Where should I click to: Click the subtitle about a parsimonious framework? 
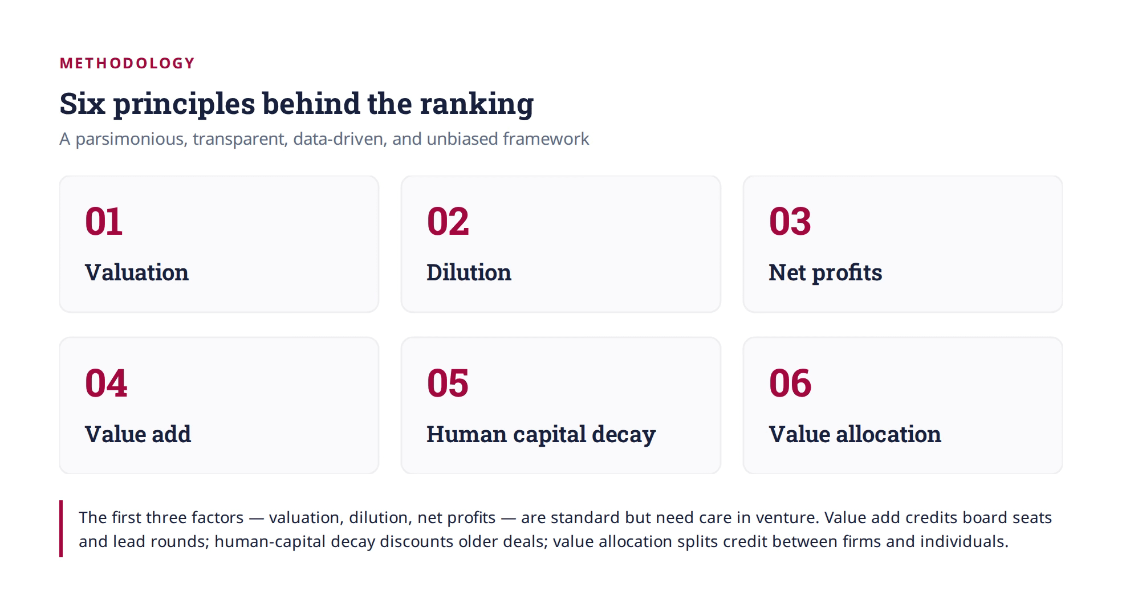pyautogui.click(x=324, y=139)
